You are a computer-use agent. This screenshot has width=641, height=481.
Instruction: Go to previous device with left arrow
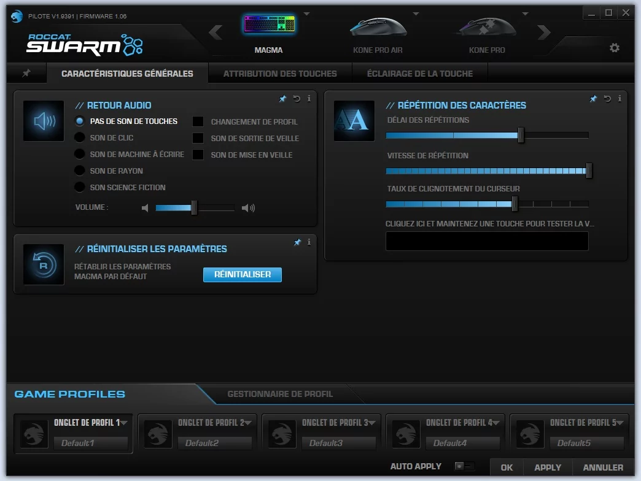(216, 33)
